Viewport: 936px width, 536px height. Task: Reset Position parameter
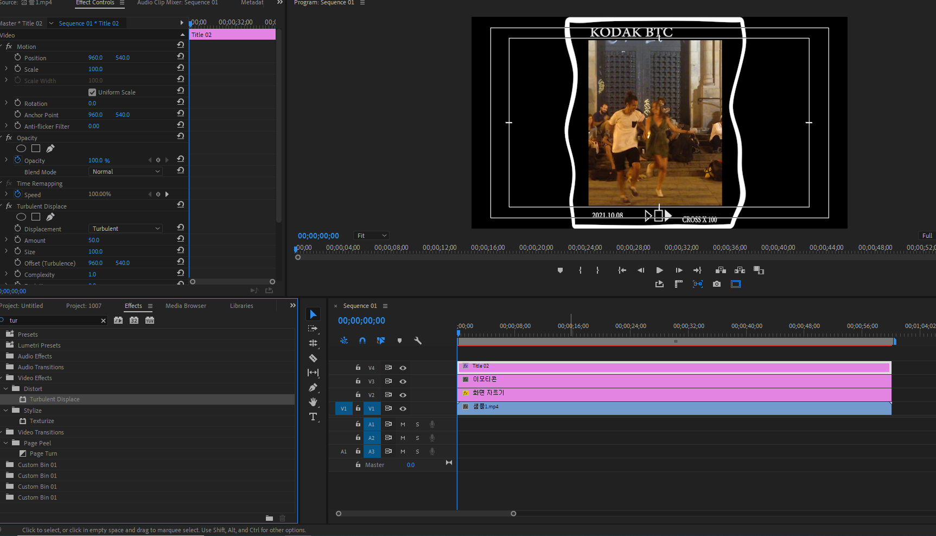point(181,56)
